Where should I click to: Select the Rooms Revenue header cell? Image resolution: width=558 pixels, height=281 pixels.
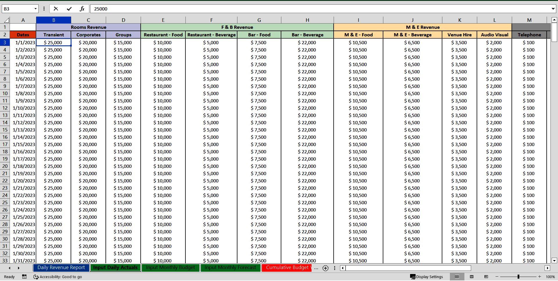(88, 27)
